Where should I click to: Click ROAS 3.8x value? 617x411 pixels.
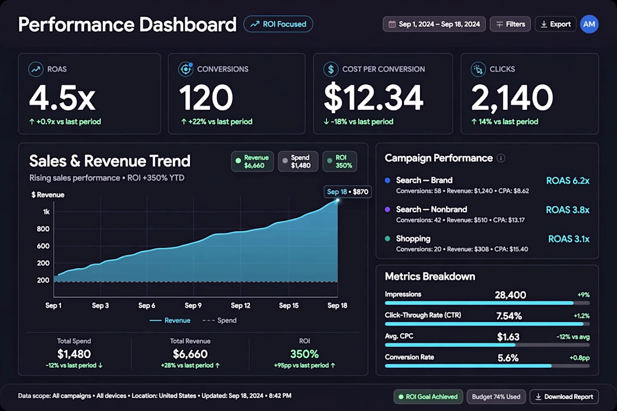tap(568, 210)
